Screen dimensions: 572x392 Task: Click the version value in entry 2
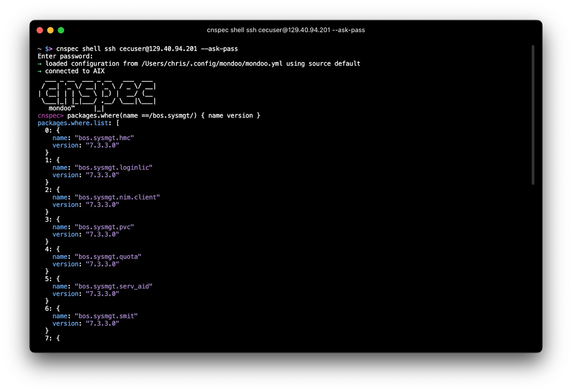102,205
